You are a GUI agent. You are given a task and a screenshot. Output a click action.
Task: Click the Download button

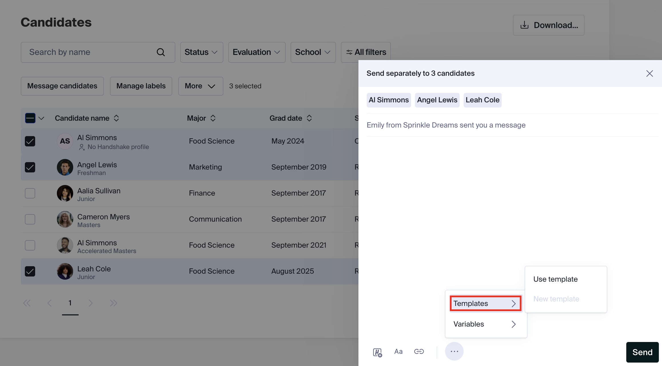pos(548,25)
